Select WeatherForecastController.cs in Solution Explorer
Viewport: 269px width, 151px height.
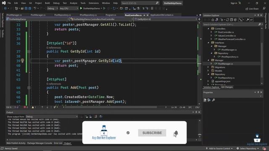[232, 39]
